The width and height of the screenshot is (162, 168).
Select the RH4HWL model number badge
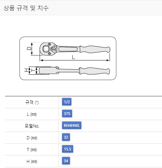coord(72,125)
